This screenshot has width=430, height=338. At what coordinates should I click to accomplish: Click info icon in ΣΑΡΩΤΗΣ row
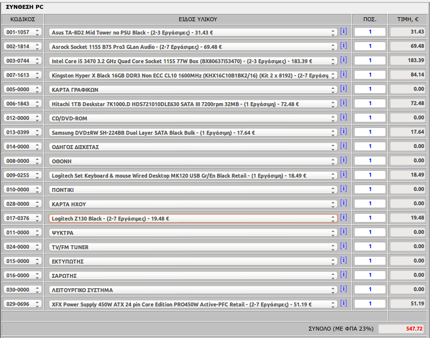click(343, 274)
